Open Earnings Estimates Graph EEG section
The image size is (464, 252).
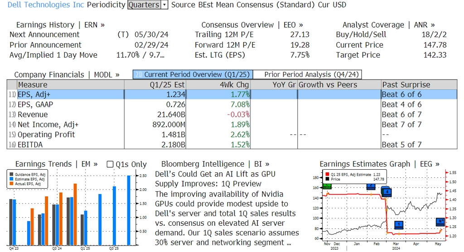379,164
